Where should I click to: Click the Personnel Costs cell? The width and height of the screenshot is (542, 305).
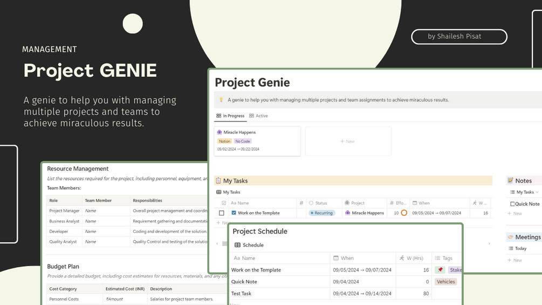pos(74,299)
